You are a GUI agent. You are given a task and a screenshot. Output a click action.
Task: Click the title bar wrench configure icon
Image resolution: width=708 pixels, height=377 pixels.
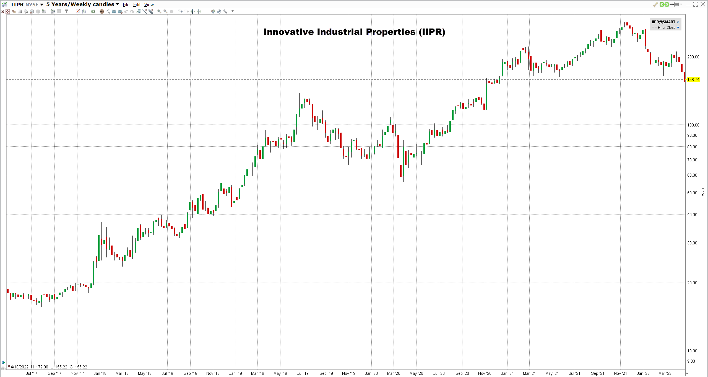655,4
